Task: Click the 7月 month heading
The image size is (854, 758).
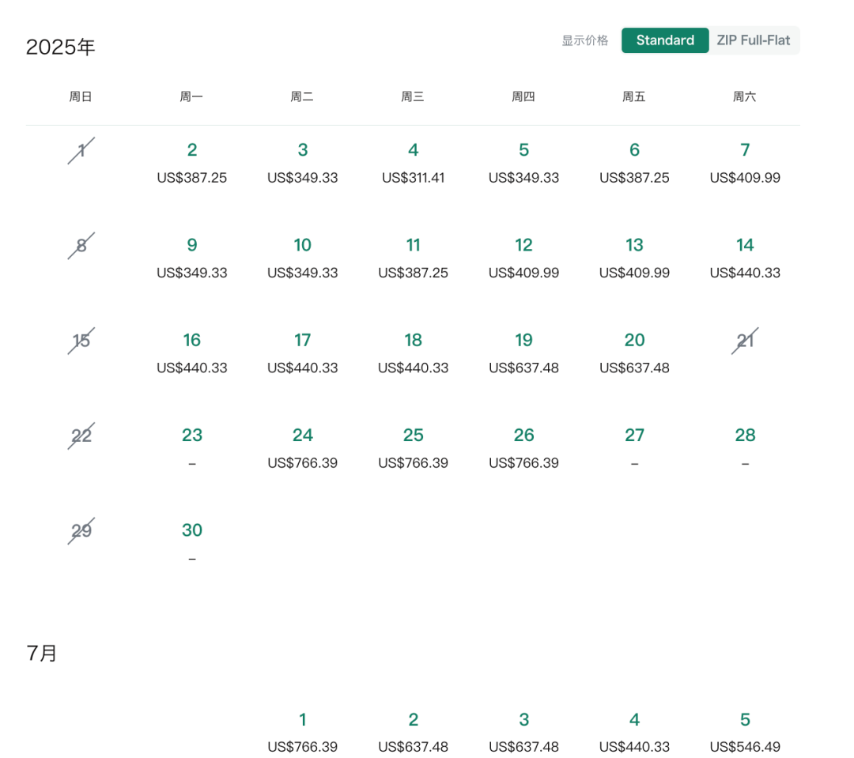Action: pos(41,653)
